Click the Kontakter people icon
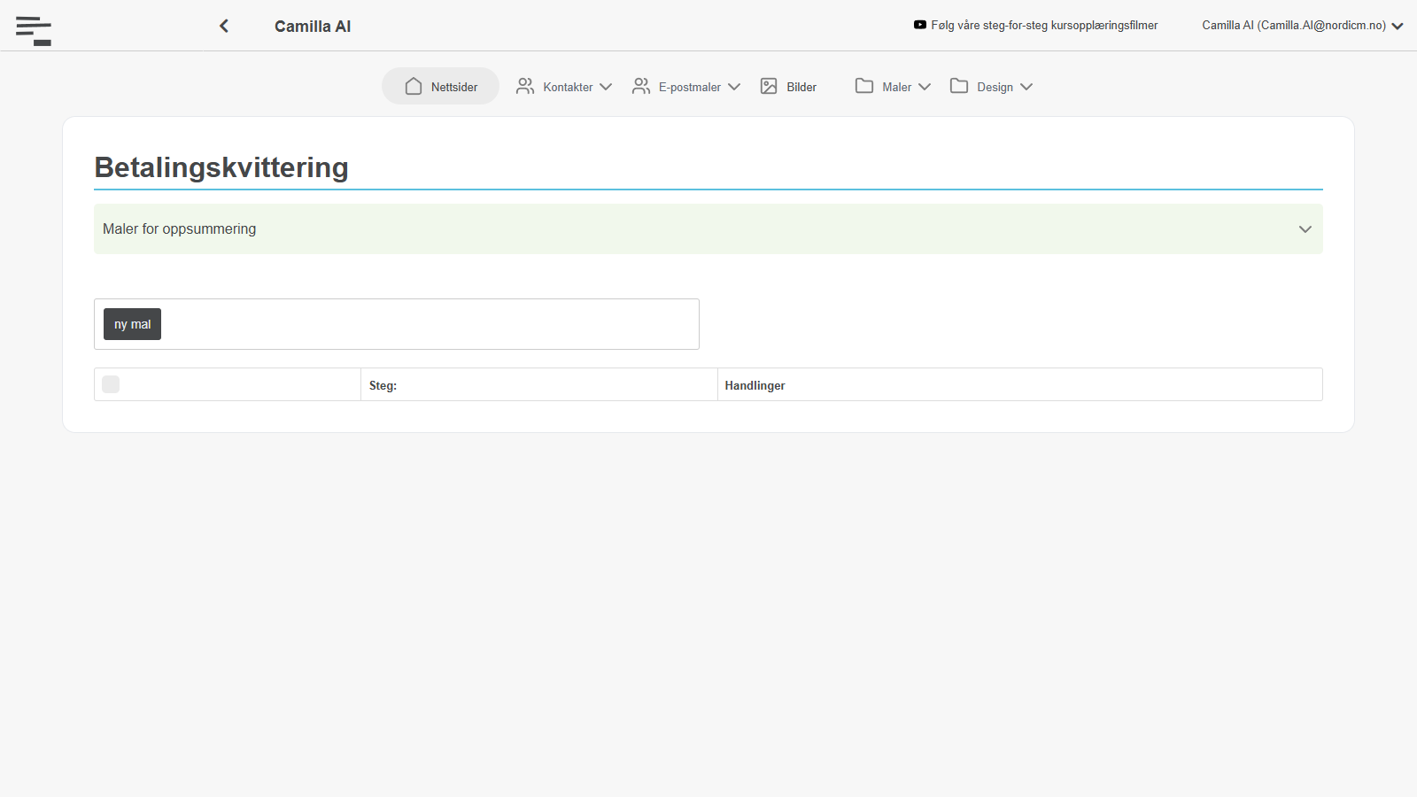 [x=525, y=86]
